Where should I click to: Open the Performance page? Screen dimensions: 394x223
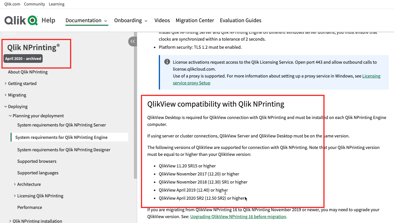click(x=30, y=207)
